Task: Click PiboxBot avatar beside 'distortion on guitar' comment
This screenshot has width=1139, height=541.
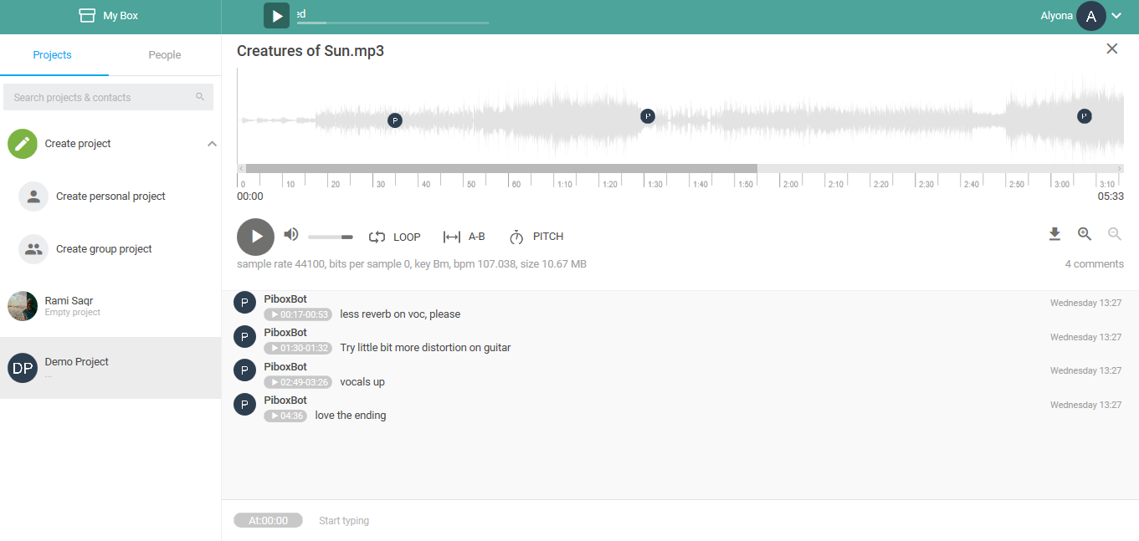Action: 244,337
